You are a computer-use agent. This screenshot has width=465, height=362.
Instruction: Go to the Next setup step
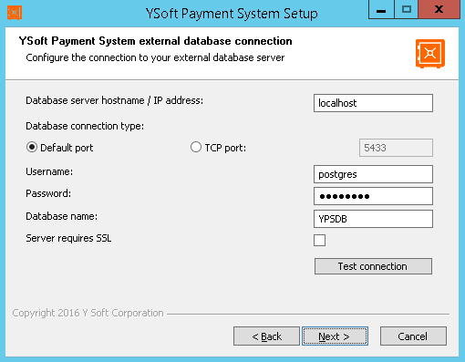coord(335,336)
